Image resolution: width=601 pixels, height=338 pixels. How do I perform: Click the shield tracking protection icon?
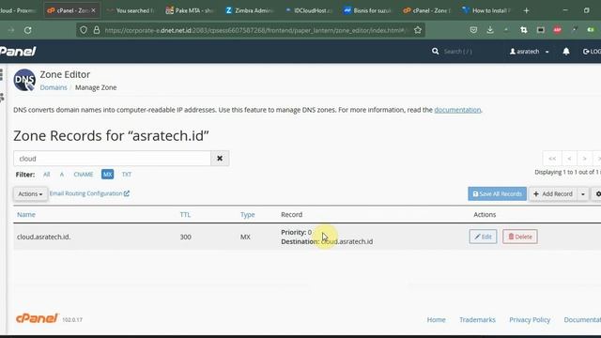click(84, 30)
